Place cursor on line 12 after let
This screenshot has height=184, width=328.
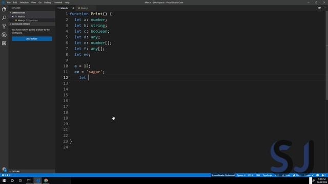pos(89,78)
